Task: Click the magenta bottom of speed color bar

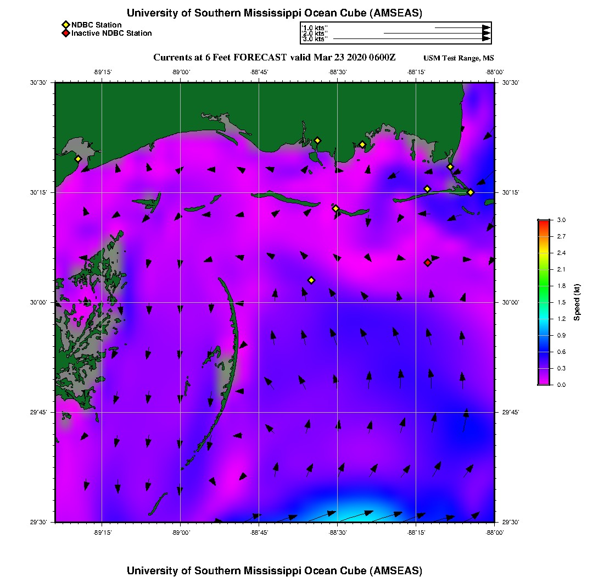Action: coord(544,381)
